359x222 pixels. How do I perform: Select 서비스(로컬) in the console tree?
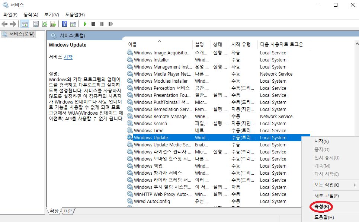[19, 34]
